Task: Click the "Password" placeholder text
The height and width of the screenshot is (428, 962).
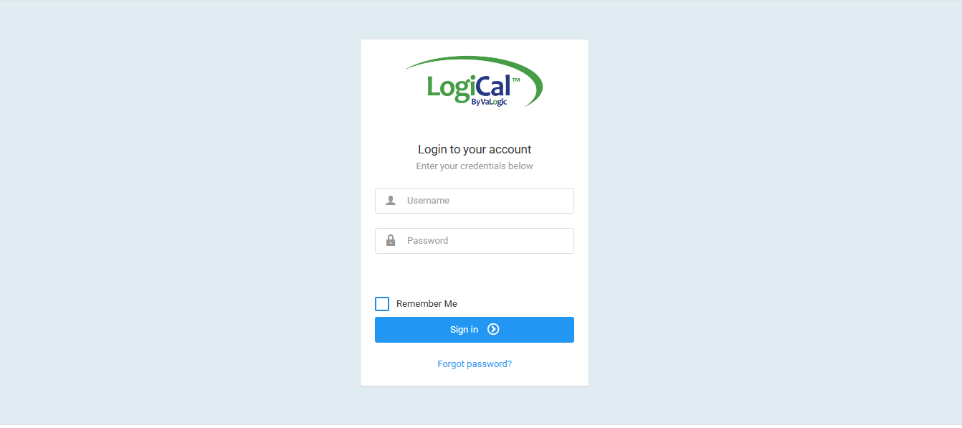Action: point(427,241)
